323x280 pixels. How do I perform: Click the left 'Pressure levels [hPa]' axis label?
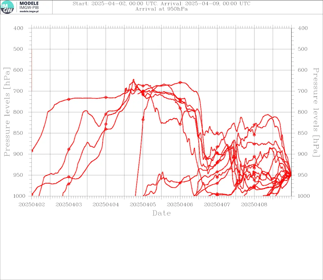coord(7,112)
